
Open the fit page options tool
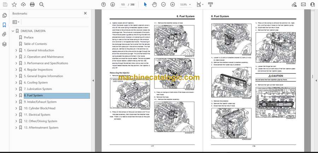[200, 5]
